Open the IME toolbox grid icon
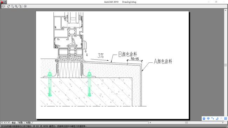Image resolution: width=228 pixels, height=128 pixels. (226, 119)
